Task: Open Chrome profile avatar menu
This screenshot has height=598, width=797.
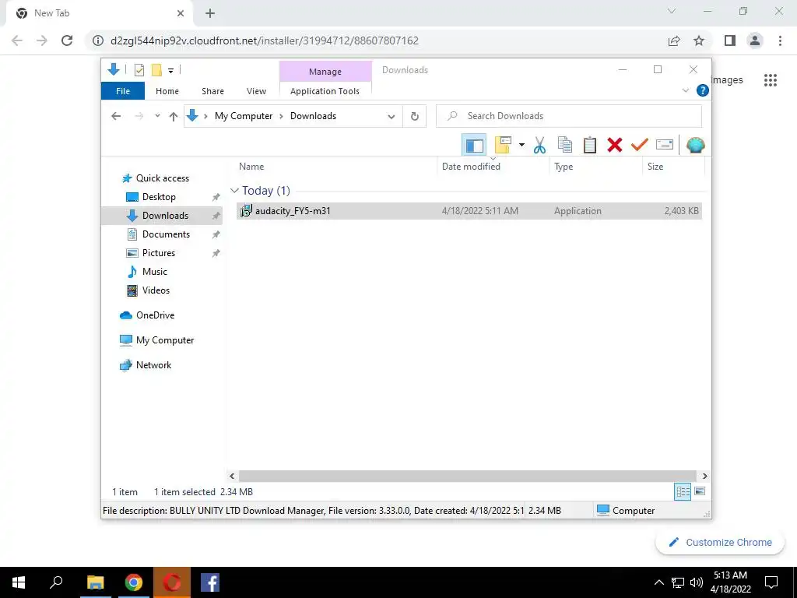Action: coord(755,40)
